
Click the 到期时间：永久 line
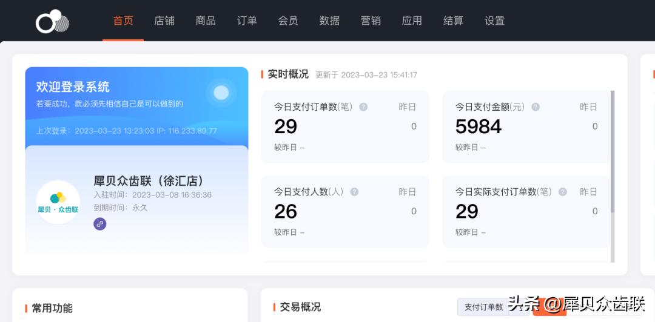coord(121,208)
